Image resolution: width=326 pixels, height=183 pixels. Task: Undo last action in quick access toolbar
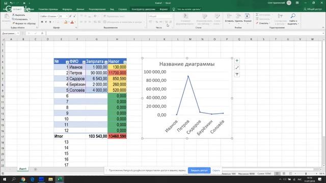pos(11,3)
